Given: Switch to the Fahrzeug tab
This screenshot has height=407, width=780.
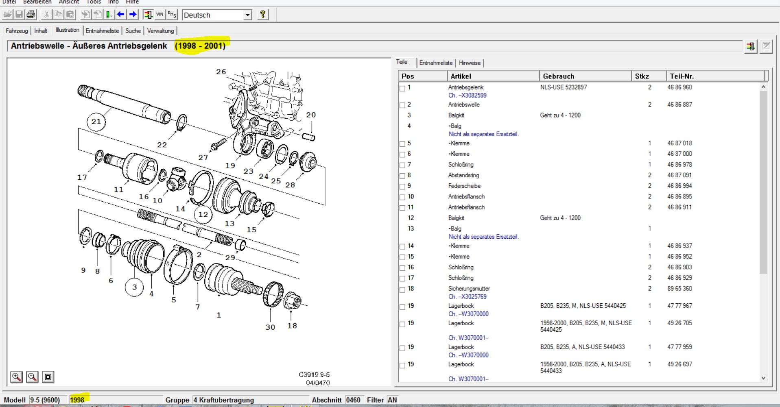Looking at the screenshot, I should 17,31.
